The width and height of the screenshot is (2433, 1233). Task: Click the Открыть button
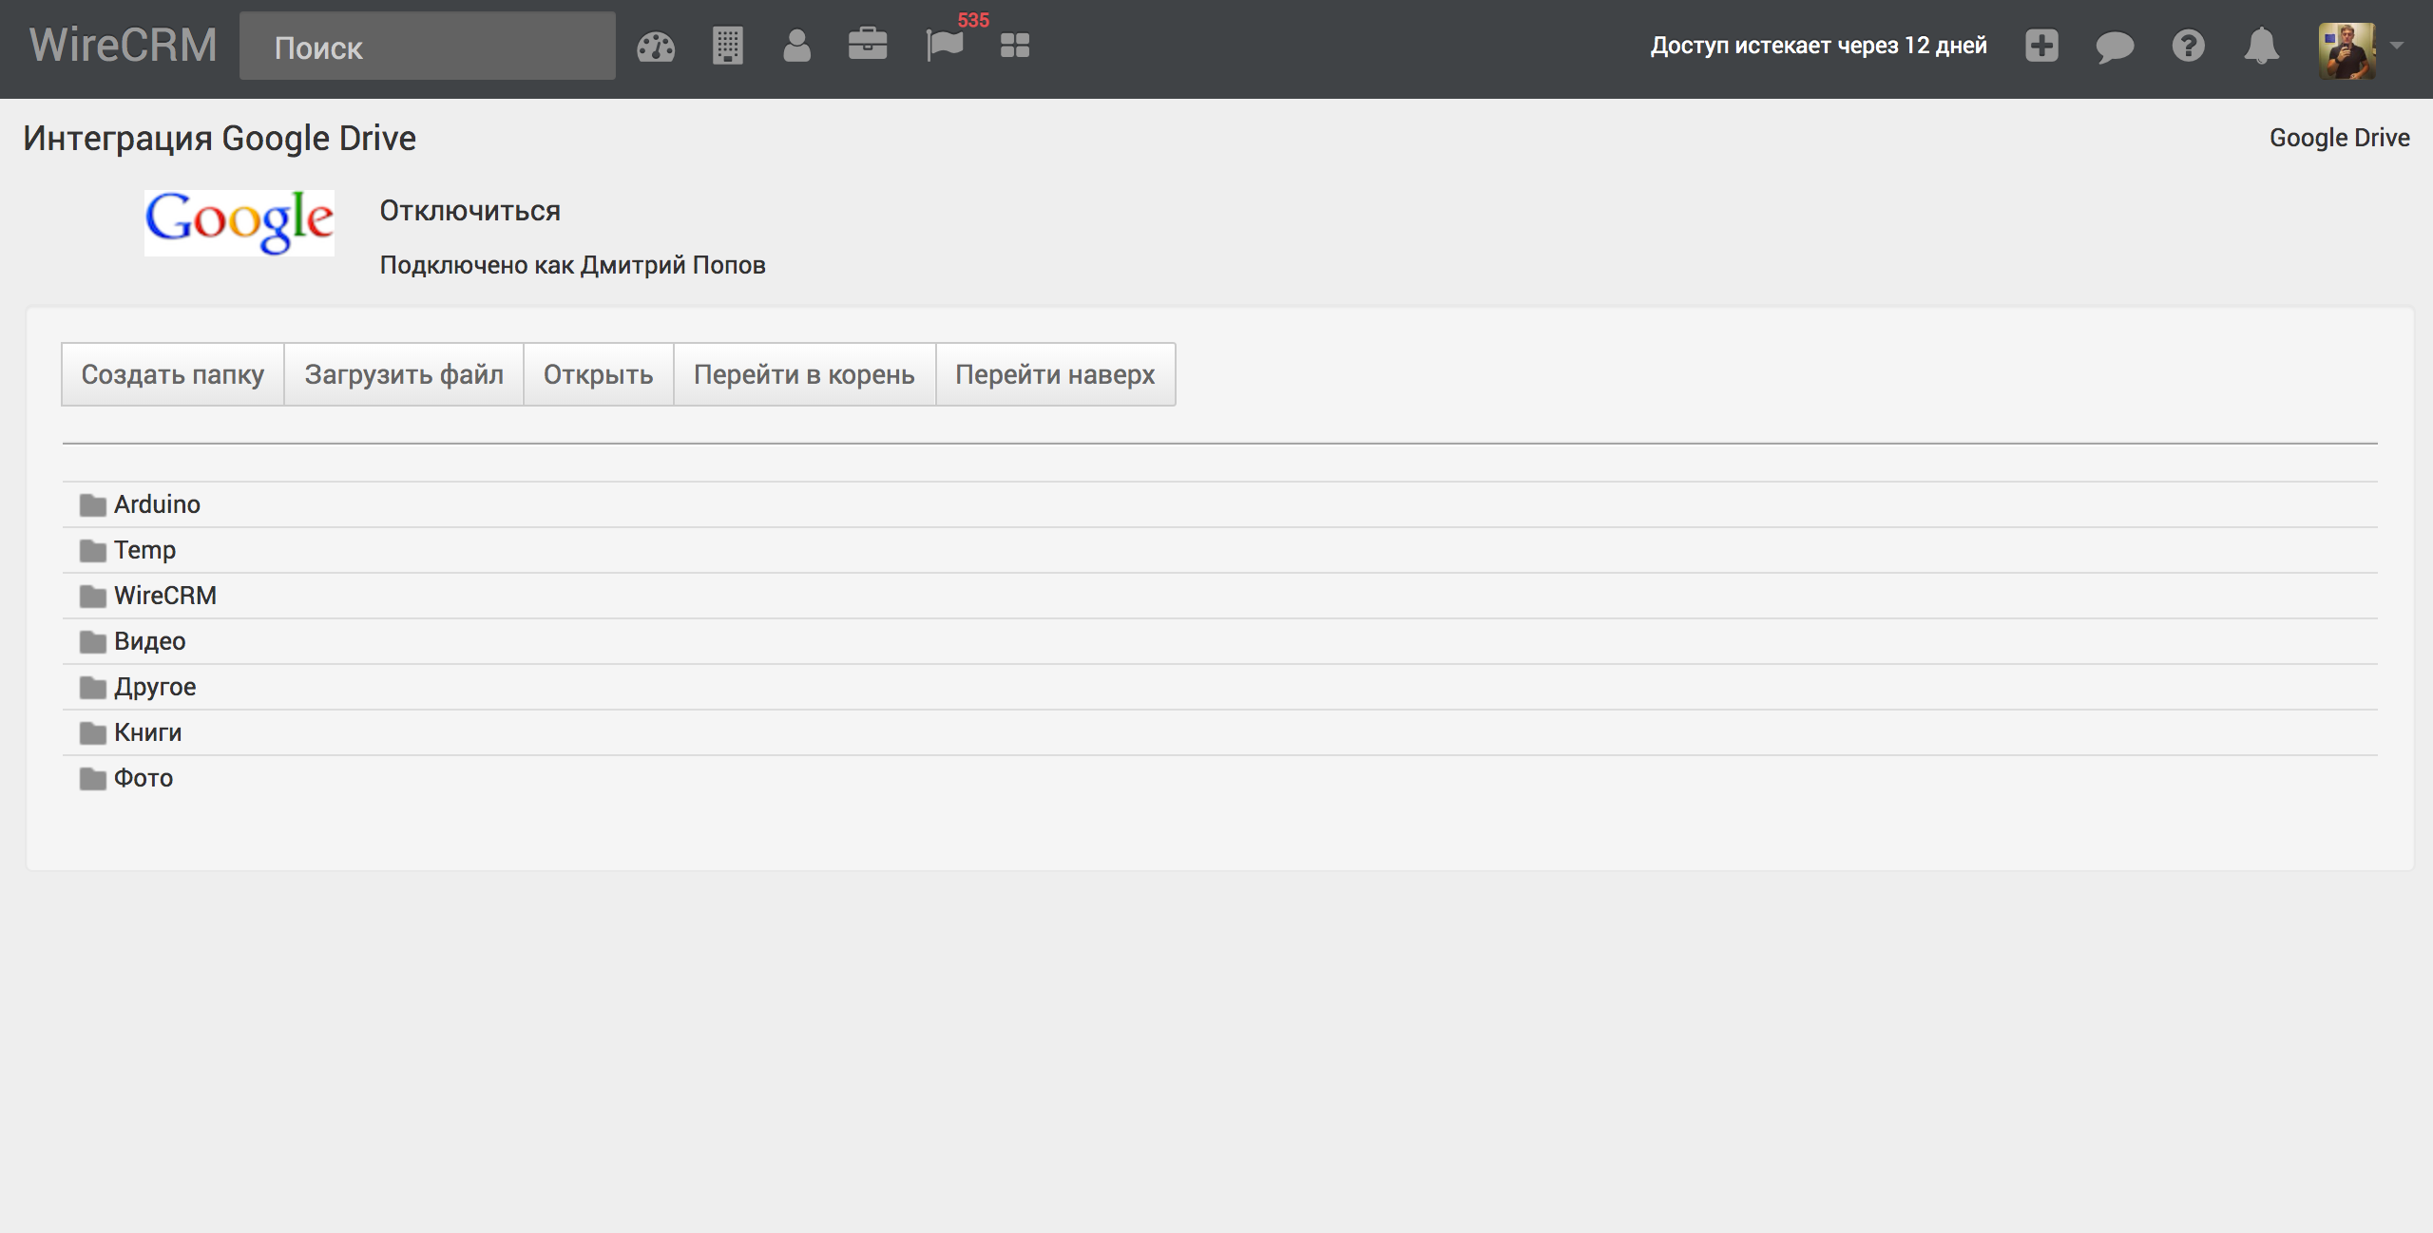click(x=599, y=374)
